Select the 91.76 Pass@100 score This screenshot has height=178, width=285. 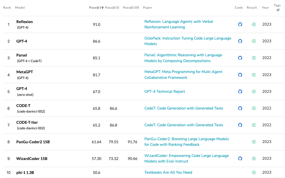pyautogui.click(x=132, y=142)
